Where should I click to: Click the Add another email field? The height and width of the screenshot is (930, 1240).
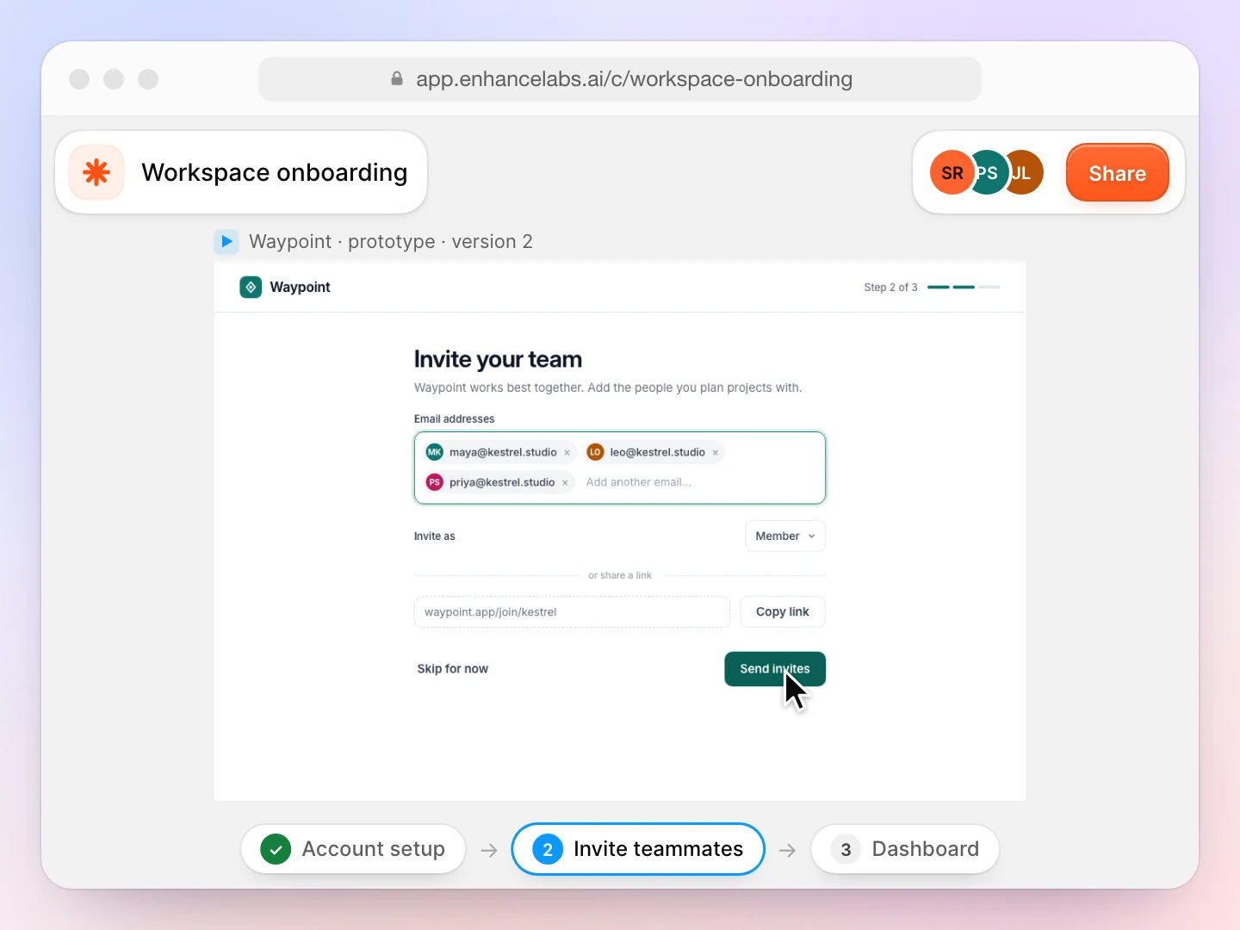639,482
